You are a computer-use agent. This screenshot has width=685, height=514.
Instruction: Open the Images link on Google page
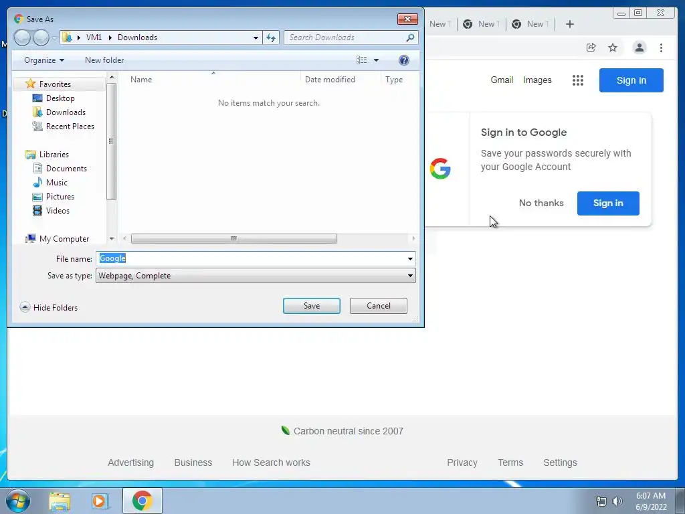537,80
